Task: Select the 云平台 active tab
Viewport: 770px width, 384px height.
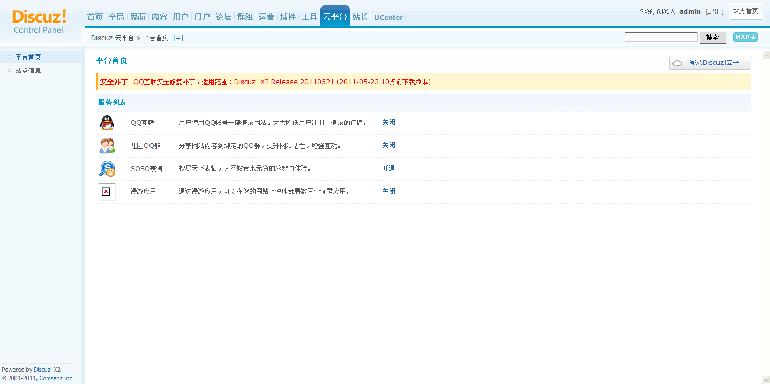Action: [x=335, y=16]
